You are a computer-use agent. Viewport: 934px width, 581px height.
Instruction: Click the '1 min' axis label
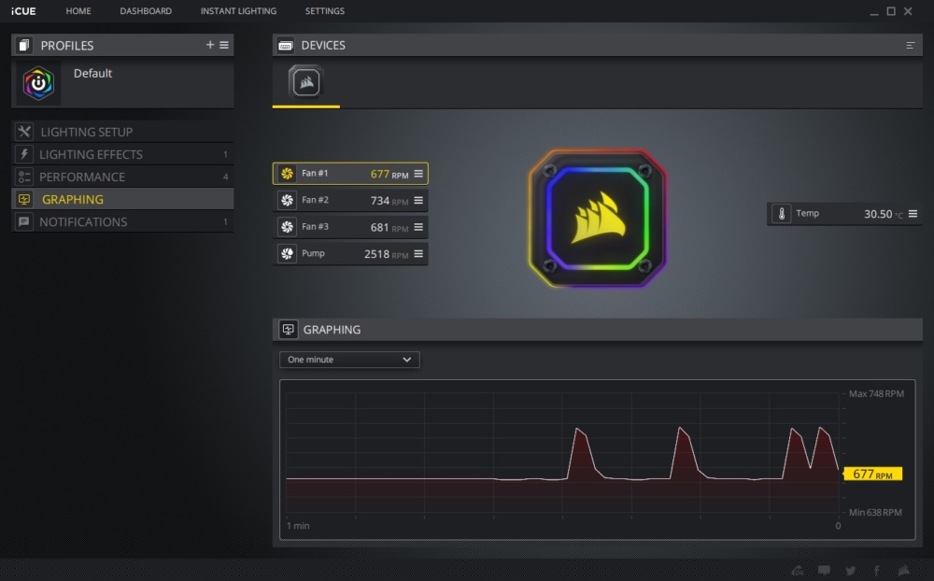point(298,526)
